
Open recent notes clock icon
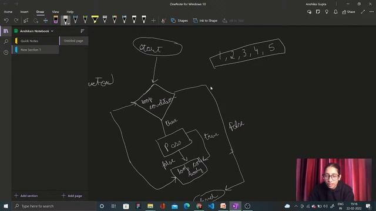6,52
